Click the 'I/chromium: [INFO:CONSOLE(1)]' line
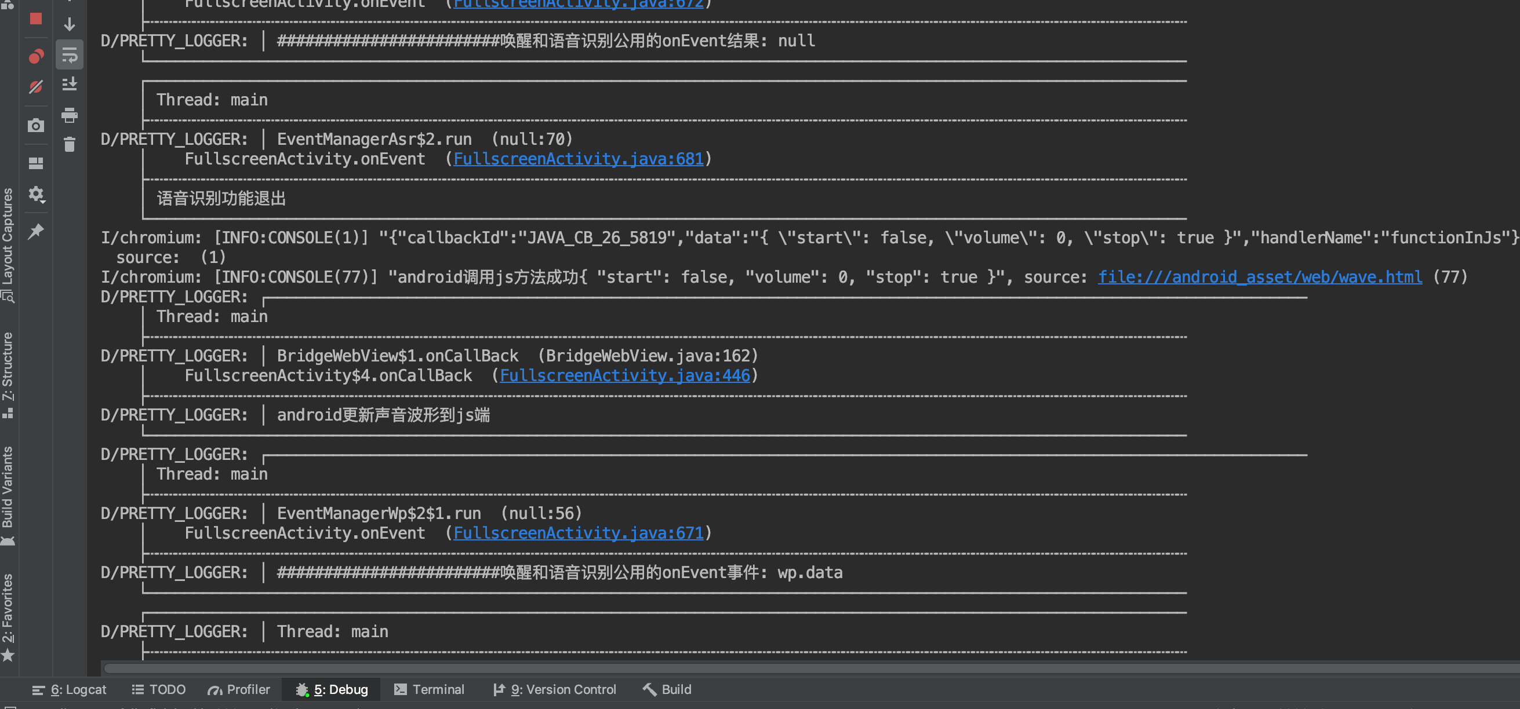The image size is (1520, 709). [809, 237]
